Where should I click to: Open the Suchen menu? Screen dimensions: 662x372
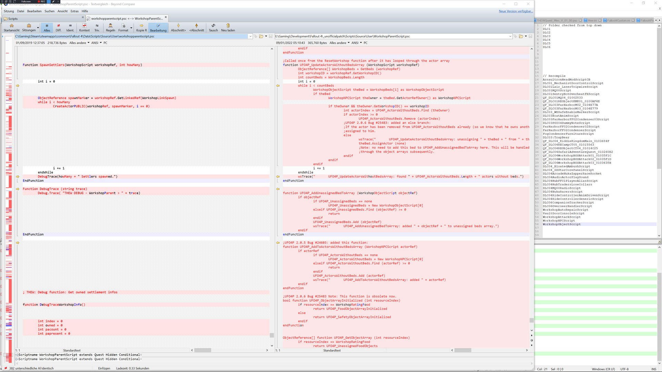pyautogui.click(x=49, y=11)
